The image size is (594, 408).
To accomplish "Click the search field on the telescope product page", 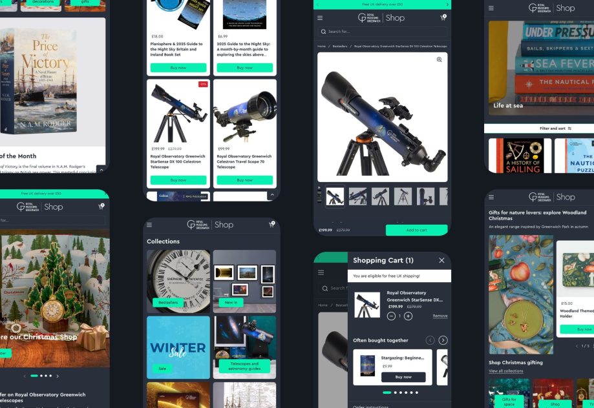I will (382, 32).
